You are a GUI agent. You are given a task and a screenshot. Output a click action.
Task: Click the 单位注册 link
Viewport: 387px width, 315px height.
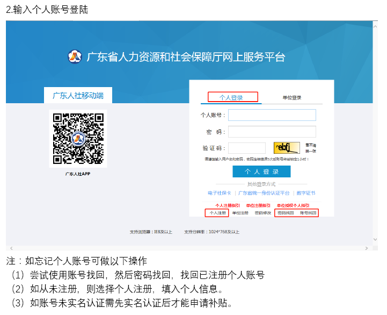(x=240, y=213)
